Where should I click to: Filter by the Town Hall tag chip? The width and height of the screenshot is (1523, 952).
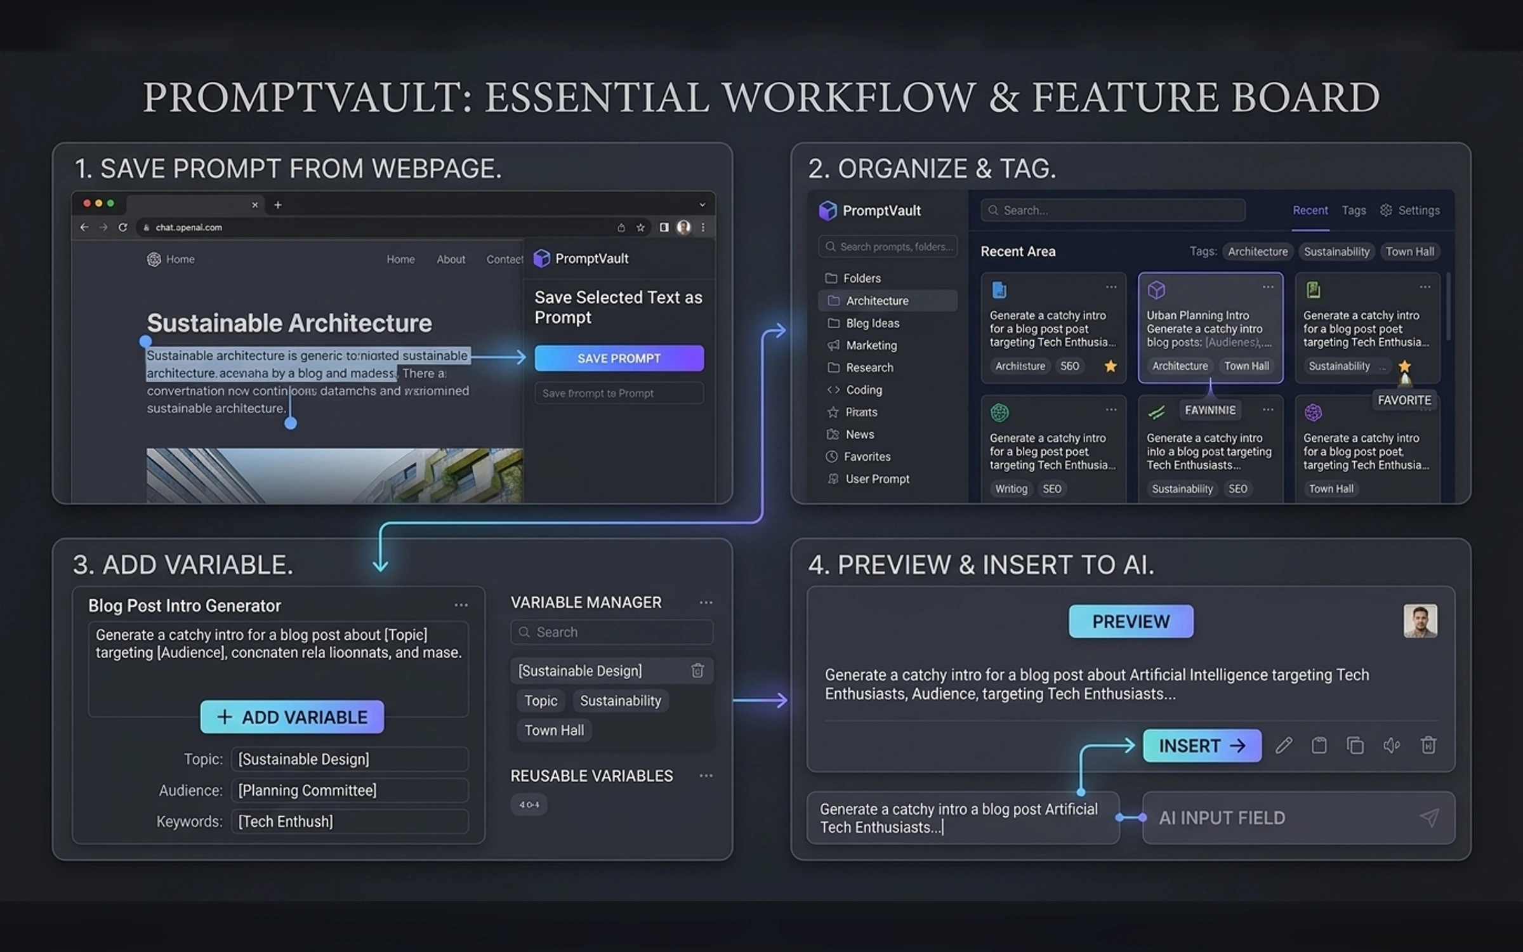[1409, 251]
